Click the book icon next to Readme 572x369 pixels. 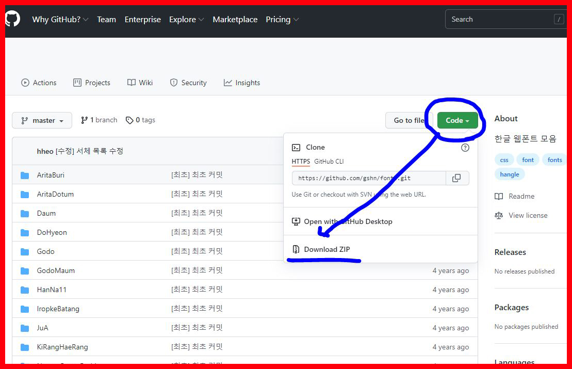[499, 196]
